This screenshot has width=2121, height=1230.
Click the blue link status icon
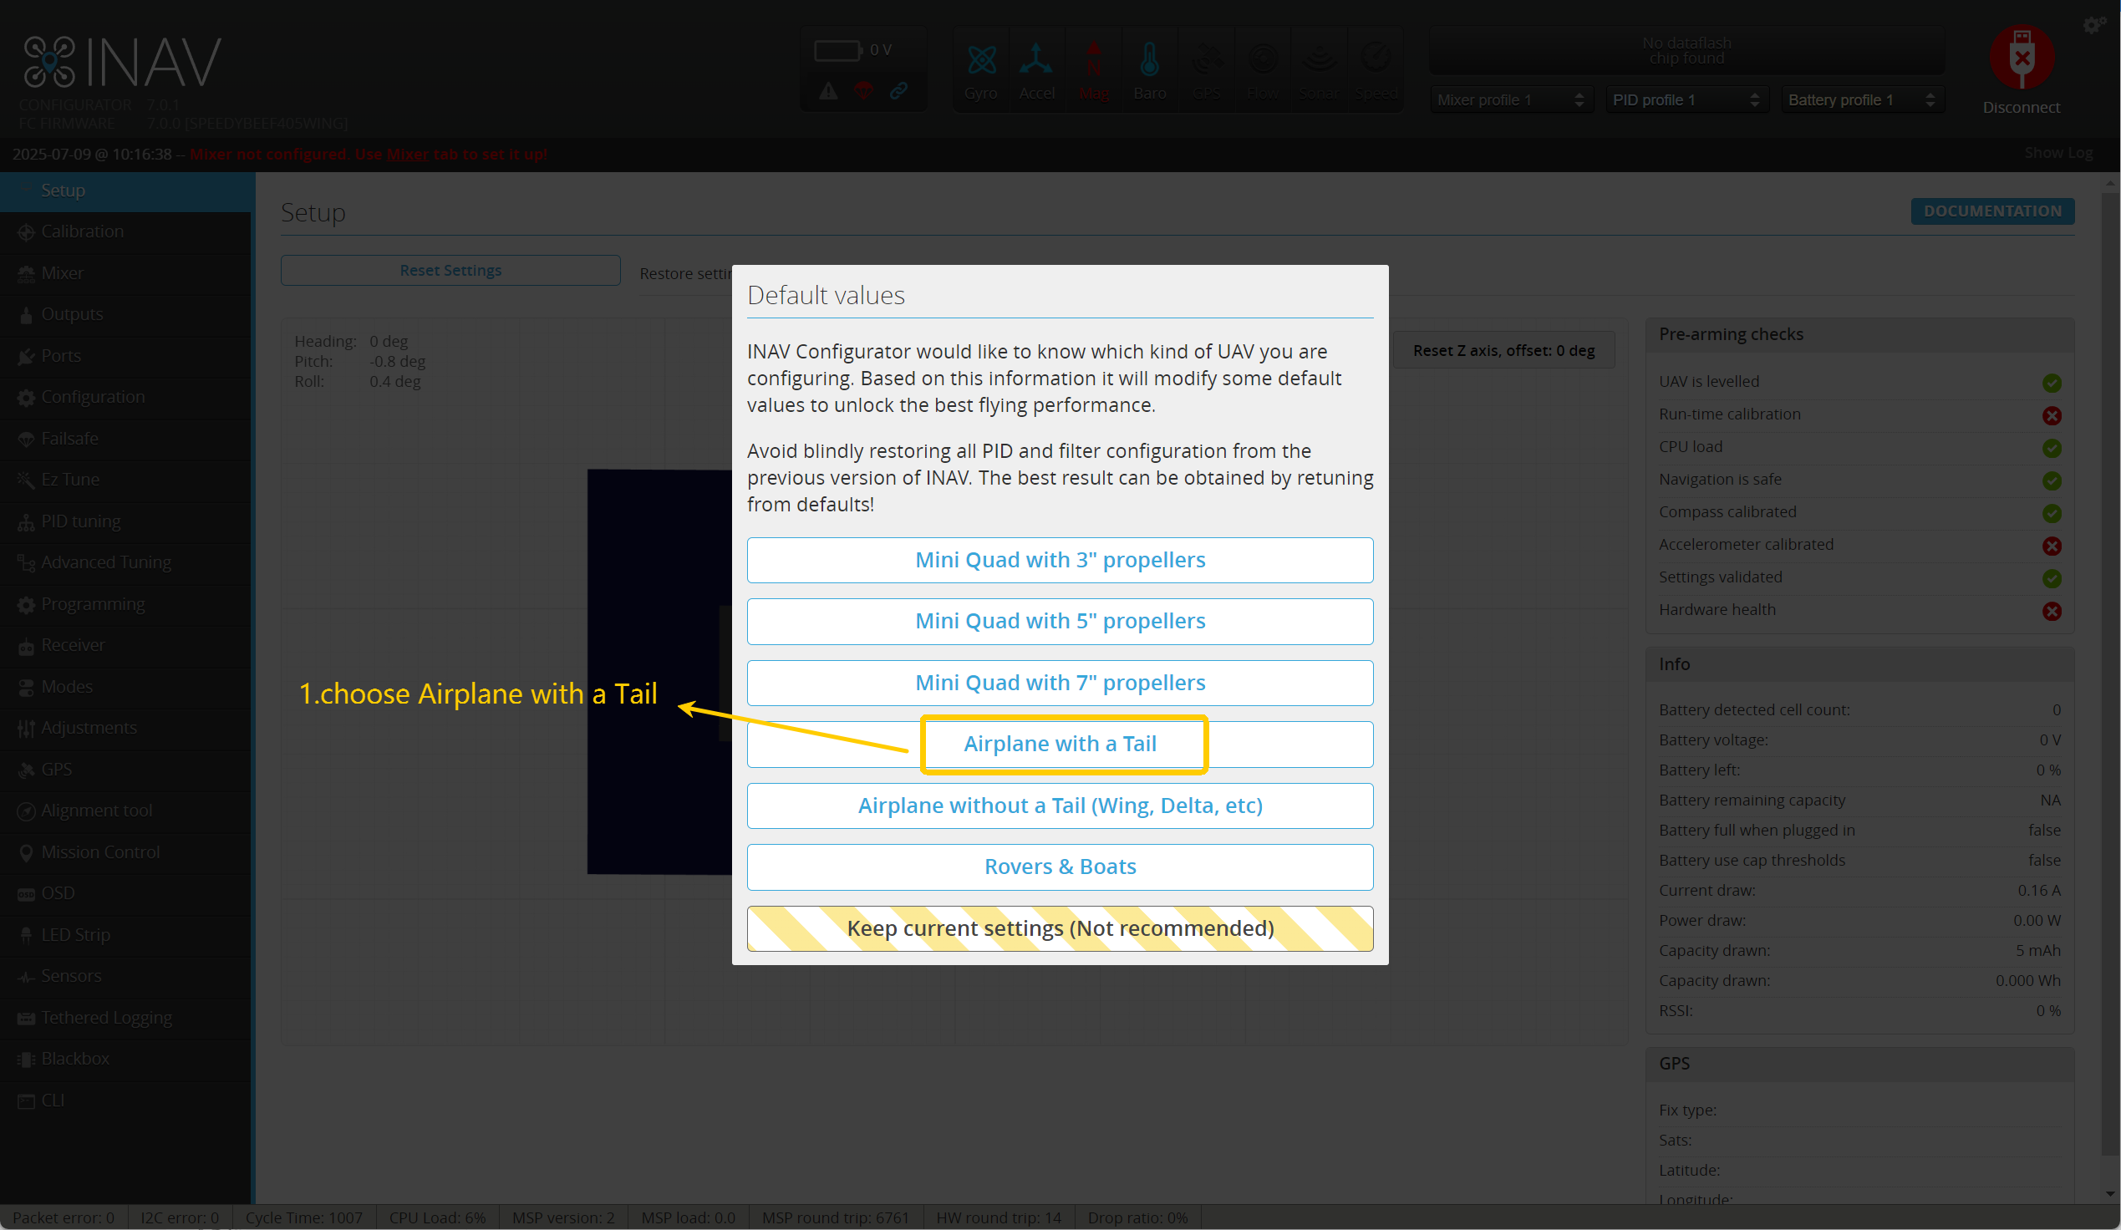pos(899,91)
